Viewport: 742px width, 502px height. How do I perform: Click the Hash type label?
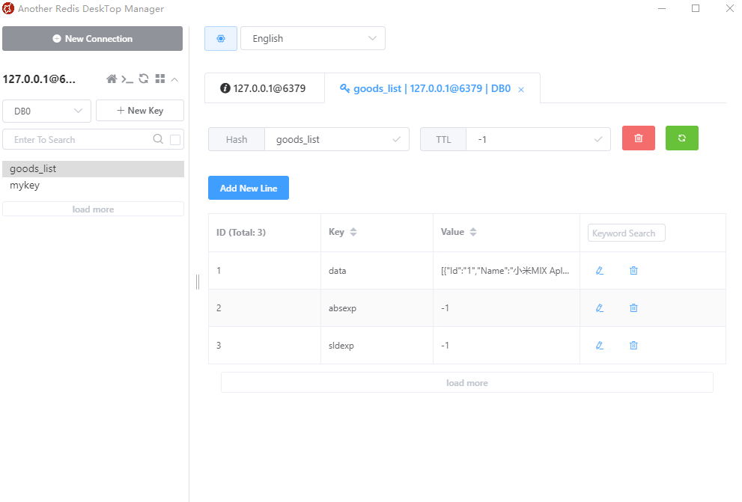coord(237,139)
